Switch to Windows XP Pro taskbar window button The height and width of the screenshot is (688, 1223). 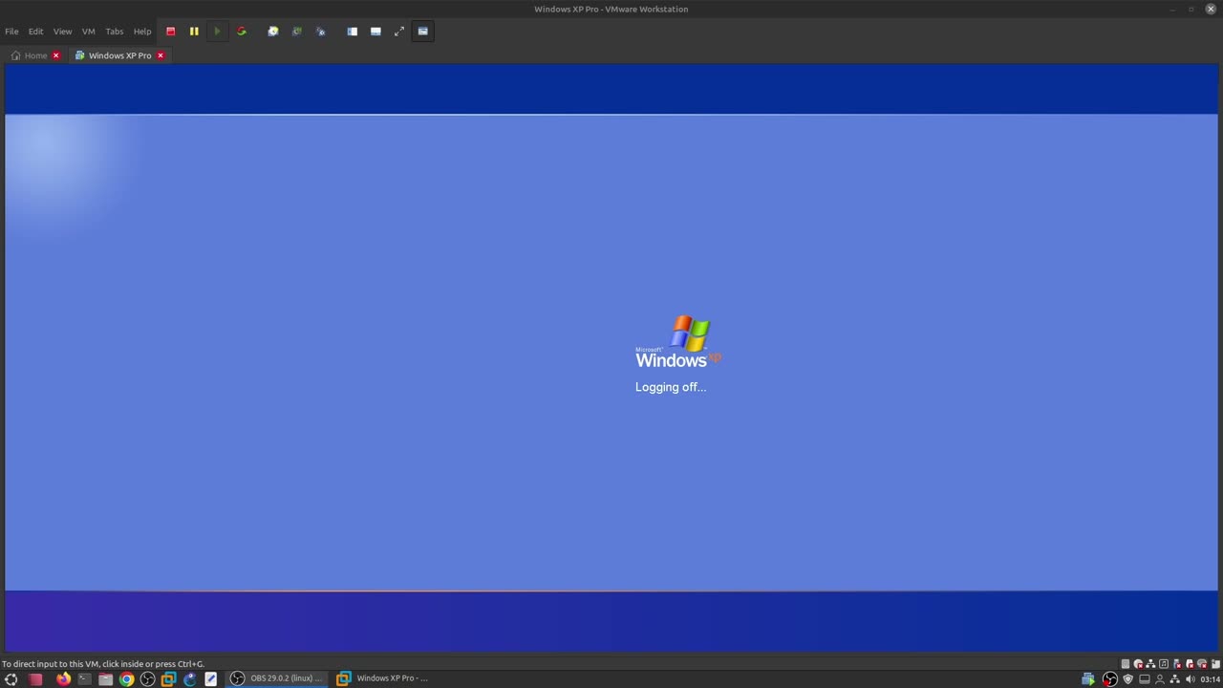[382, 678]
